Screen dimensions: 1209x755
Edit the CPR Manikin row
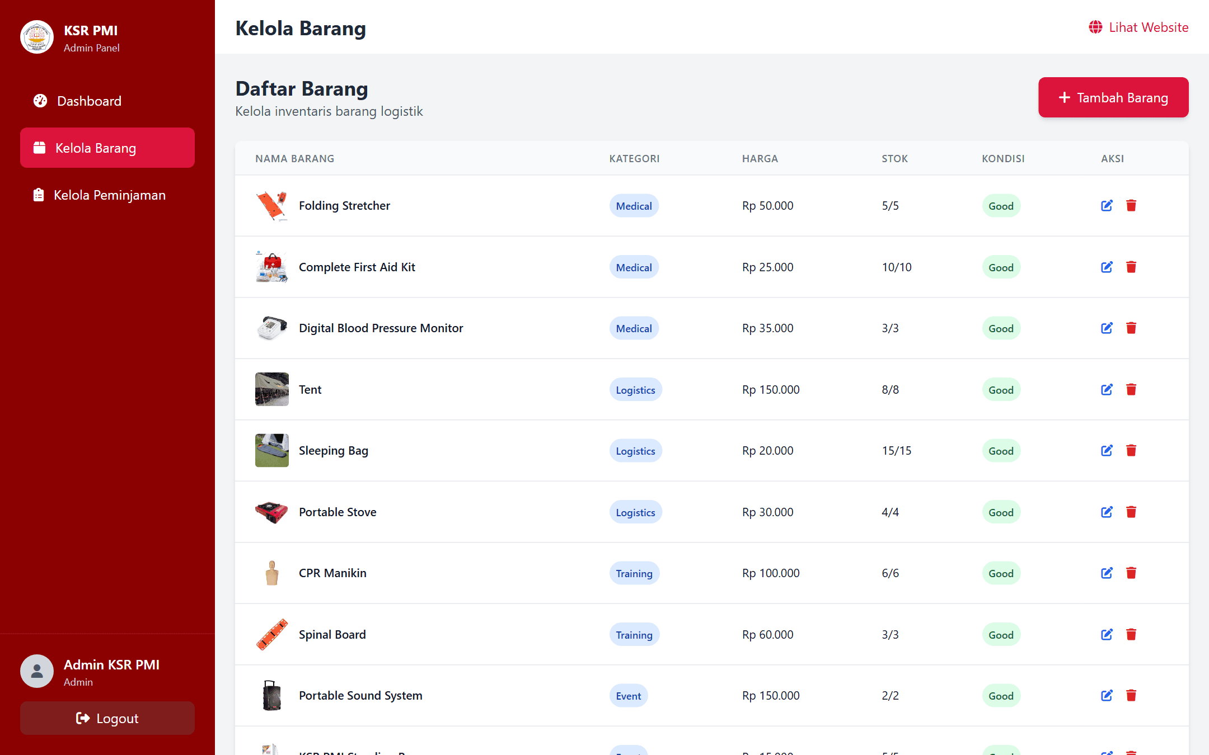(1107, 573)
